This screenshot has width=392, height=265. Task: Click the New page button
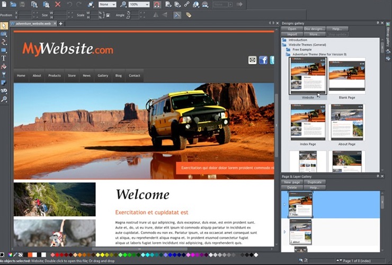tap(292, 182)
